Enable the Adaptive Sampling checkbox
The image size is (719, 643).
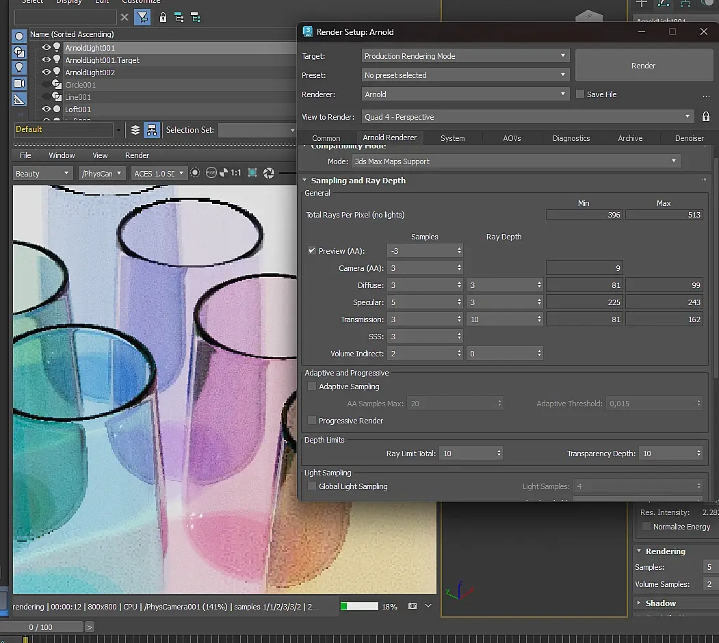click(x=313, y=386)
